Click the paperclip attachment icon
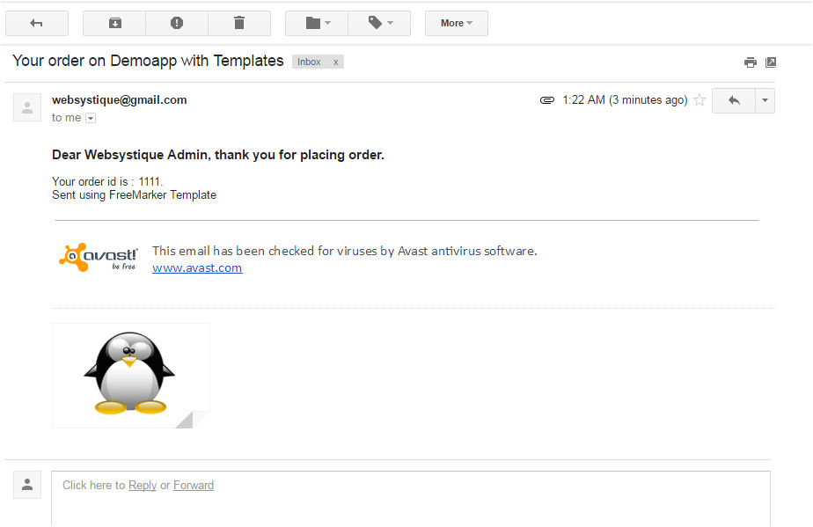The width and height of the screenshot is (813, 527). click(x=547, y=100)
